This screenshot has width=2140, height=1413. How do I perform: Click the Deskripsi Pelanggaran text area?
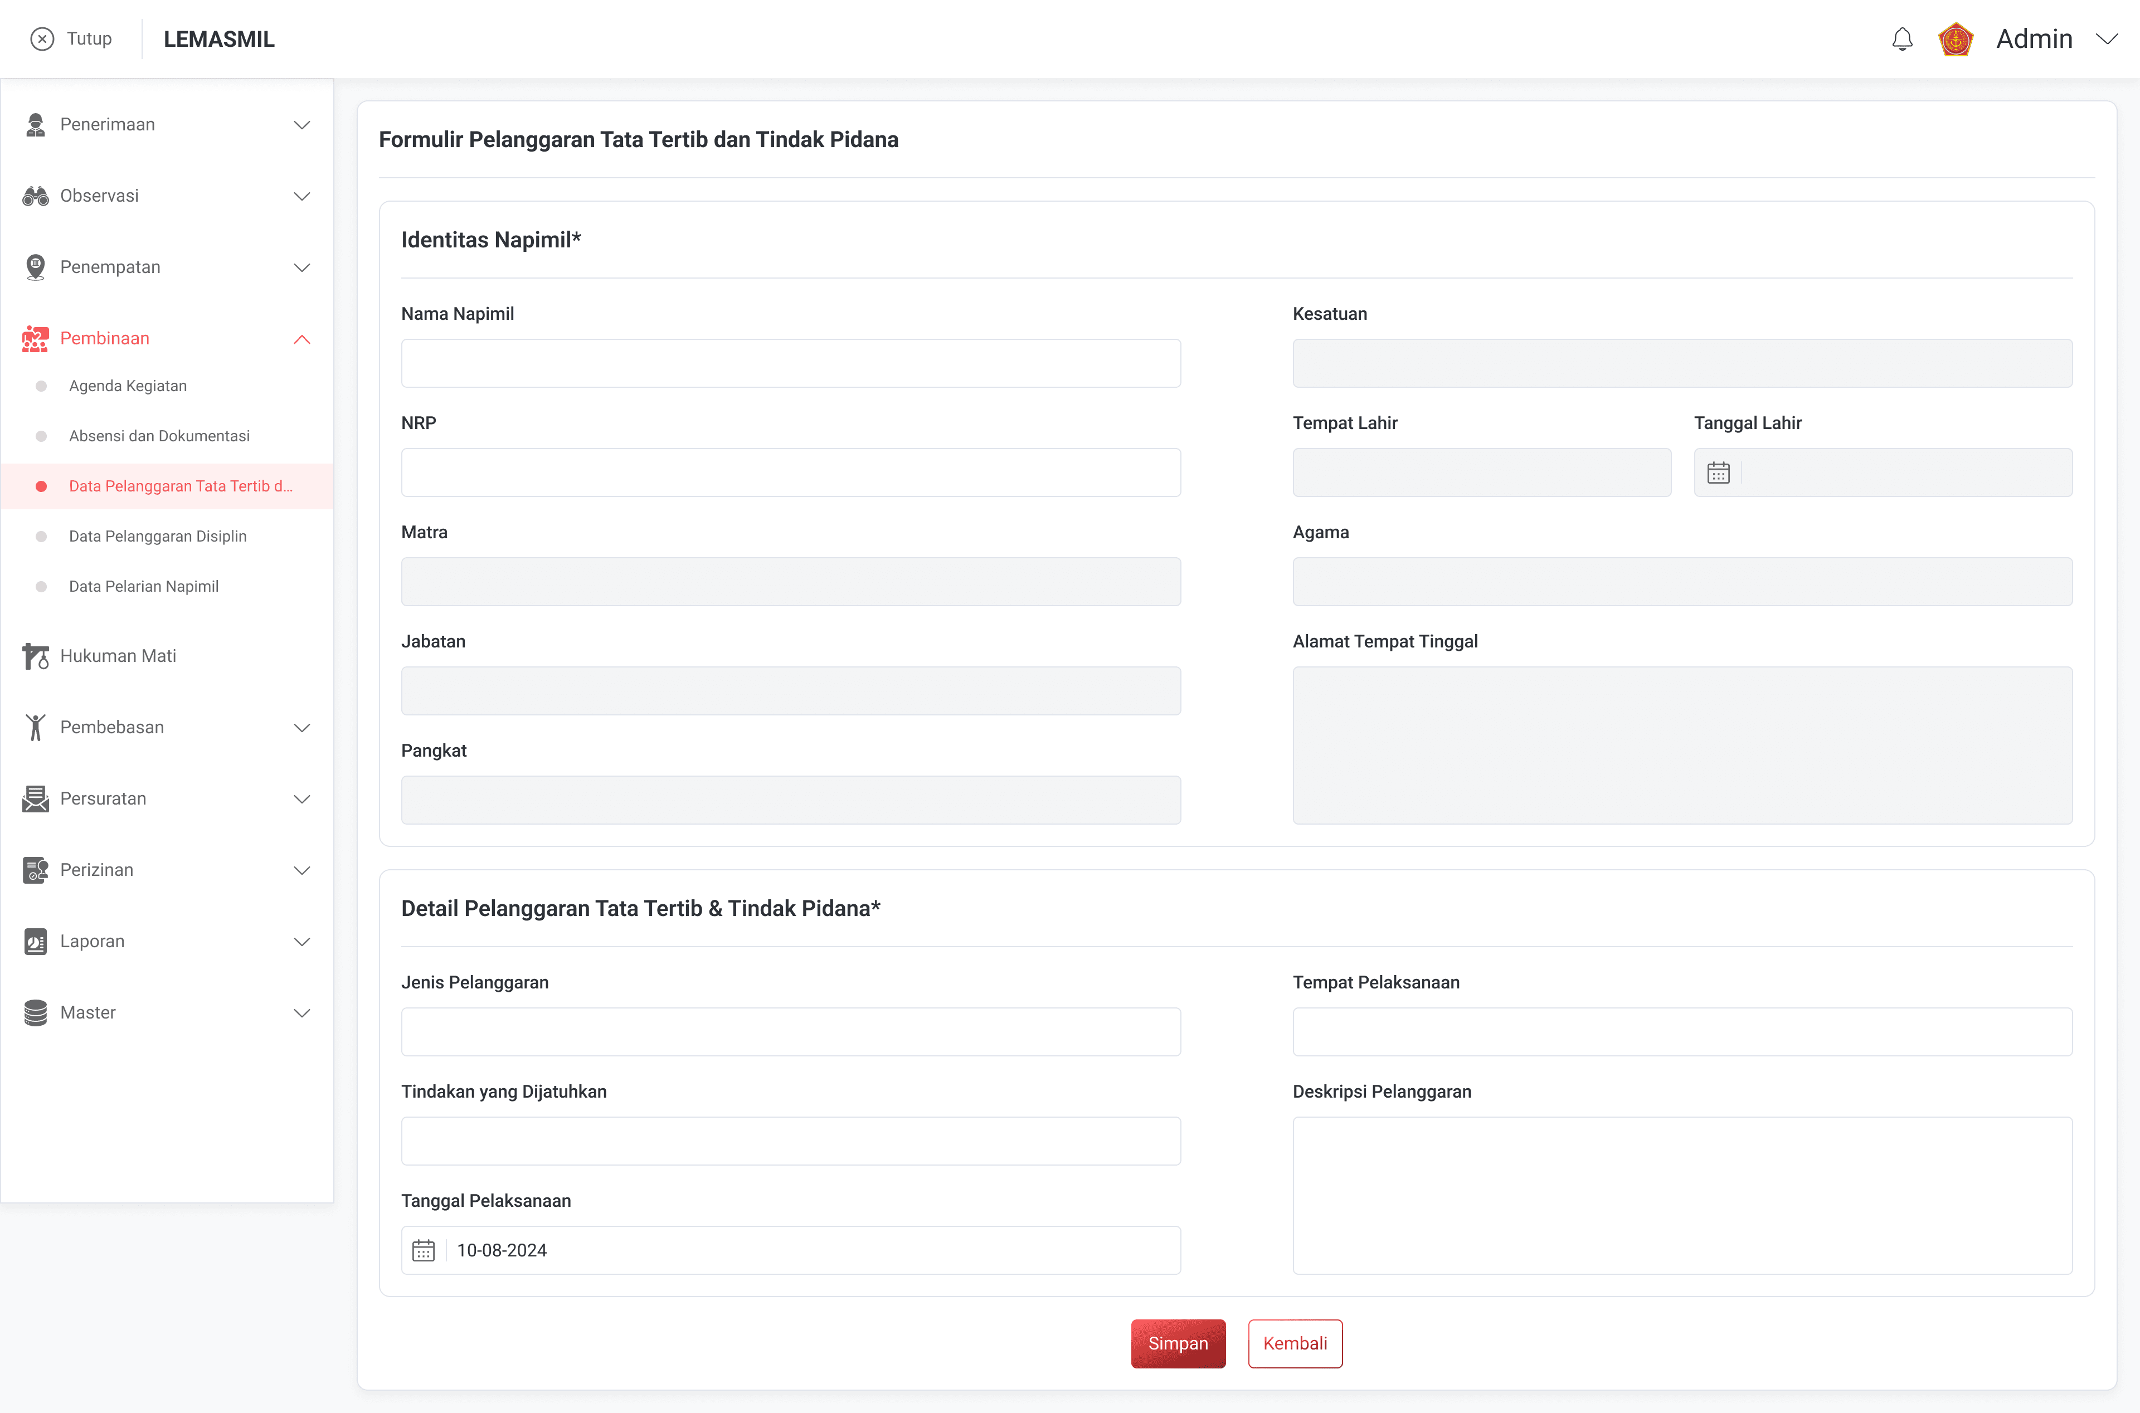(1681, 1195)
